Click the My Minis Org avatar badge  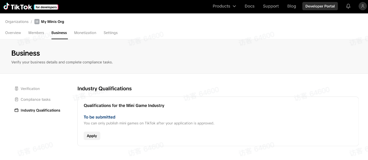37,22
